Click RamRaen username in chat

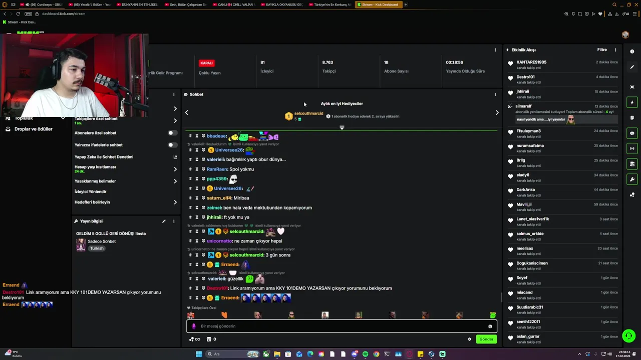217,169
